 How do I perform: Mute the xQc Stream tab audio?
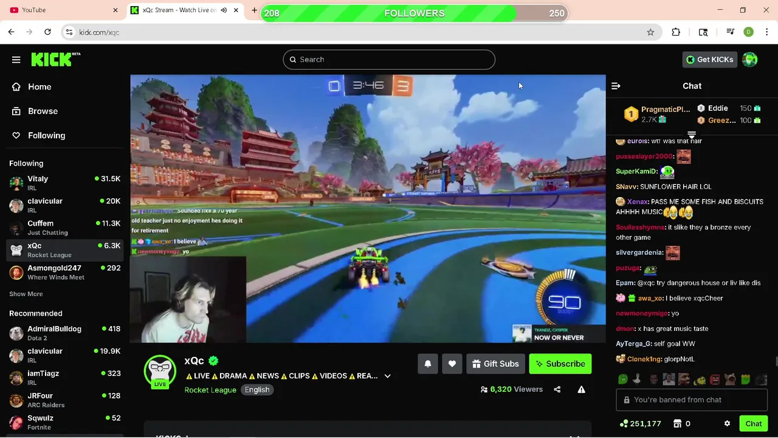[x=224, y=10]
